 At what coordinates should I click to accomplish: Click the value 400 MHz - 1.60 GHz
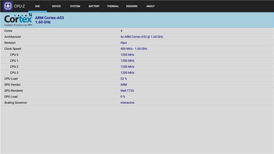click(134, 49)
